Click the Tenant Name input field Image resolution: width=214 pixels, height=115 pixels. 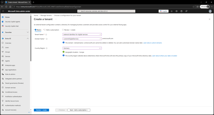(82, 34)
